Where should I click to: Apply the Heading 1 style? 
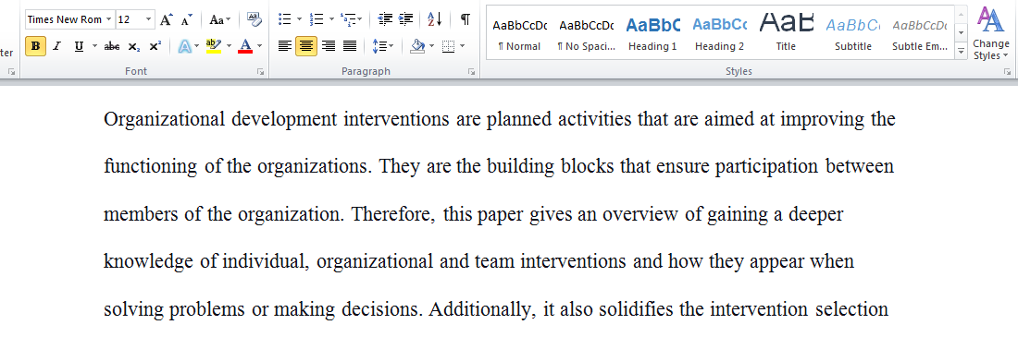(x=652, y=32)
